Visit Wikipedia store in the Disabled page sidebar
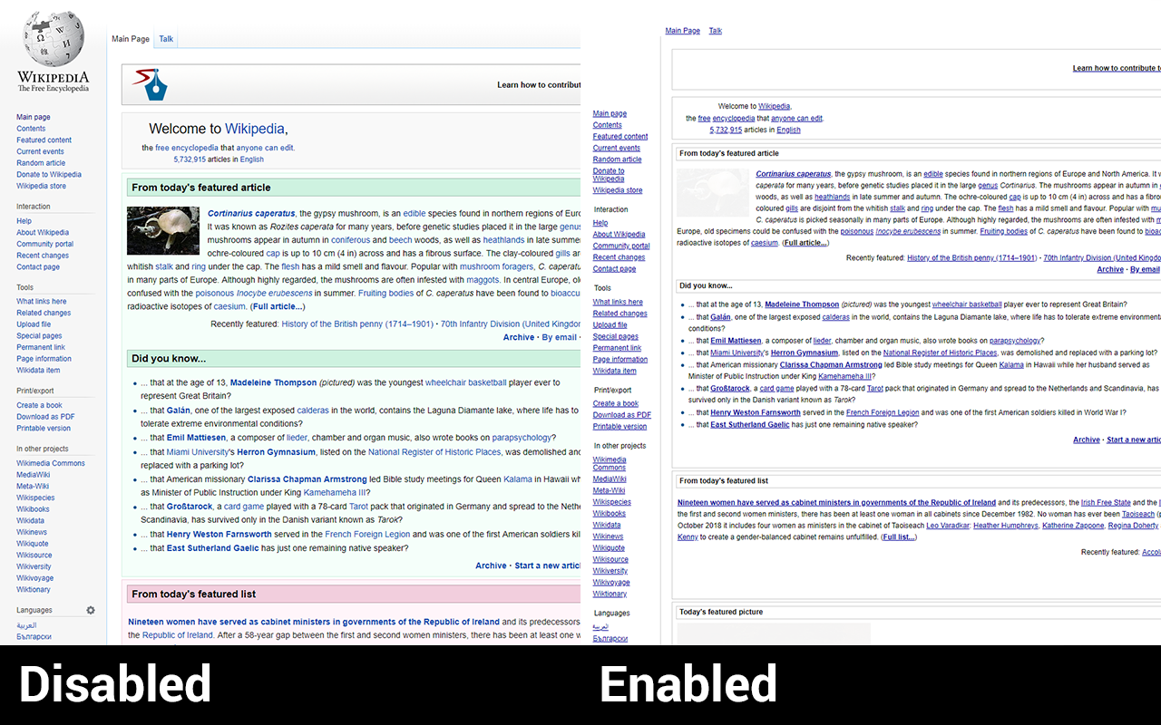The height and width of the screenshot is (725, 1161). click(x=41, y=186)
